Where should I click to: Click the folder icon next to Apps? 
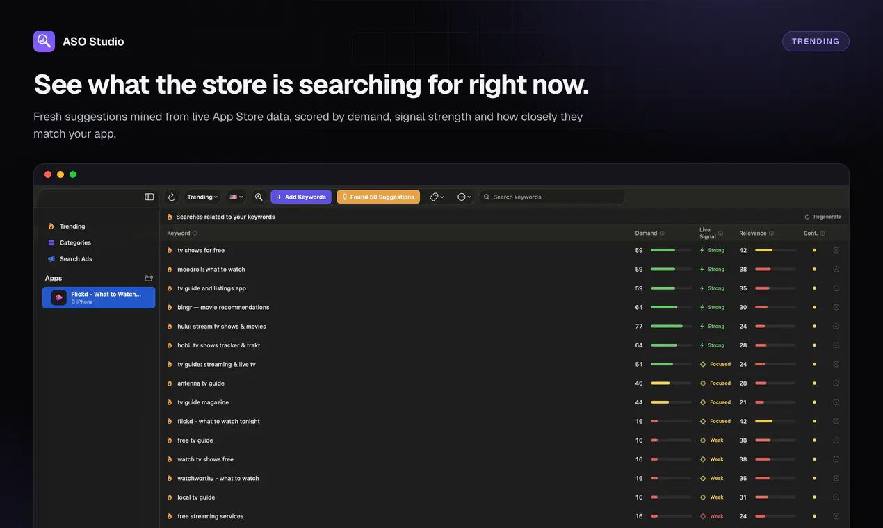tap(149, 278)
